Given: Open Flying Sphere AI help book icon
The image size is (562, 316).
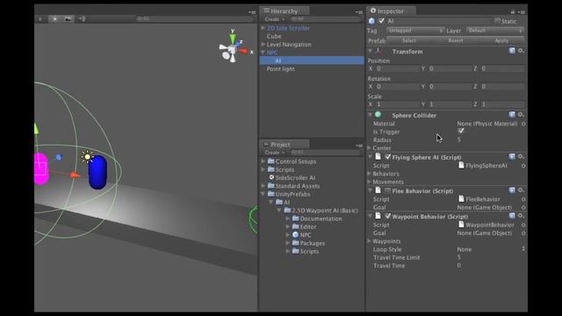Looking at the screenshot, I should [512, 156].
